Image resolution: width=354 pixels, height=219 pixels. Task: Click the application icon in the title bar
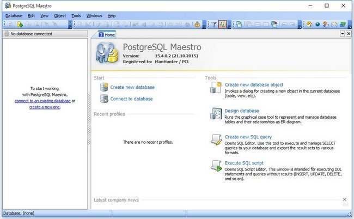8,5
